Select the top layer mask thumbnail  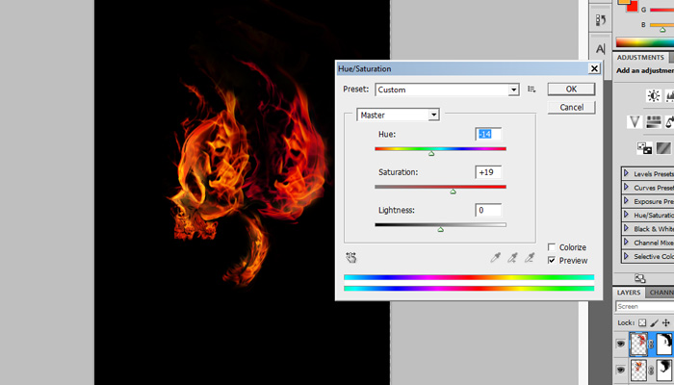point(664,344)
